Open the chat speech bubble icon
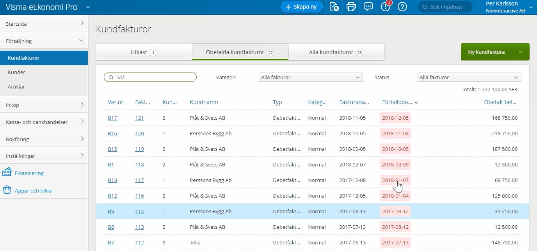537x251 pixels. [368, 7]
